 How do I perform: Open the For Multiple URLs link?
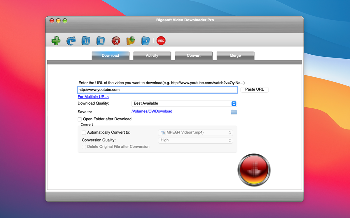93,97
